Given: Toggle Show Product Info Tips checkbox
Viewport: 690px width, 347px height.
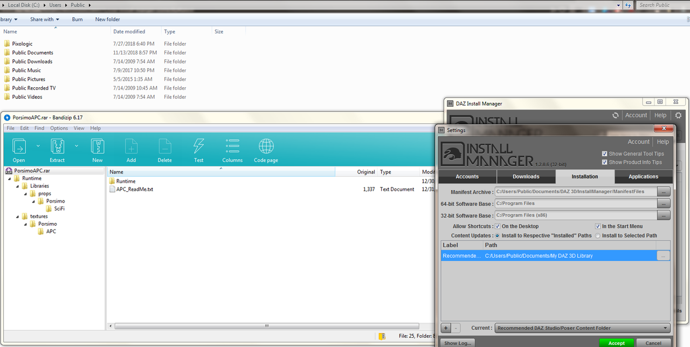Looking at the screenshot, I should pyautogui.click(x=605, y=162).
